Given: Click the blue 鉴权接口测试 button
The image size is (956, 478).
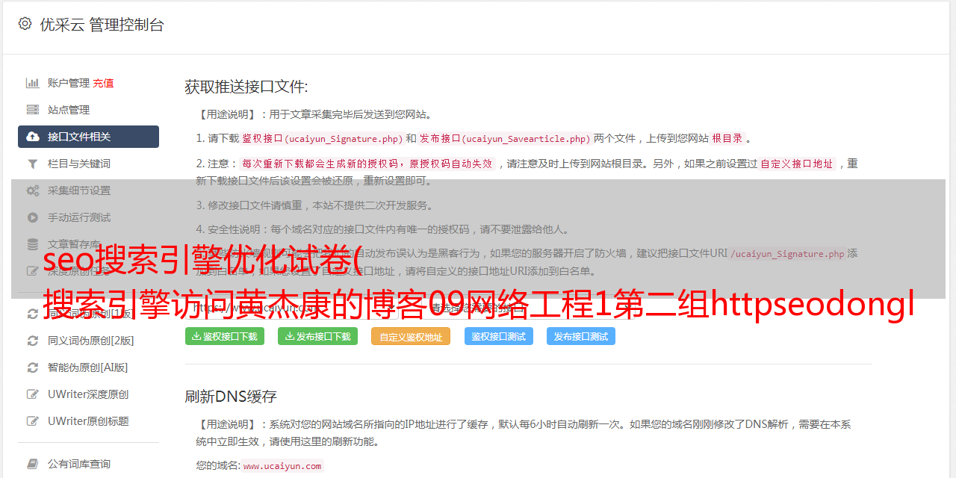Looking at the screenshot, I should pos(499,336).
